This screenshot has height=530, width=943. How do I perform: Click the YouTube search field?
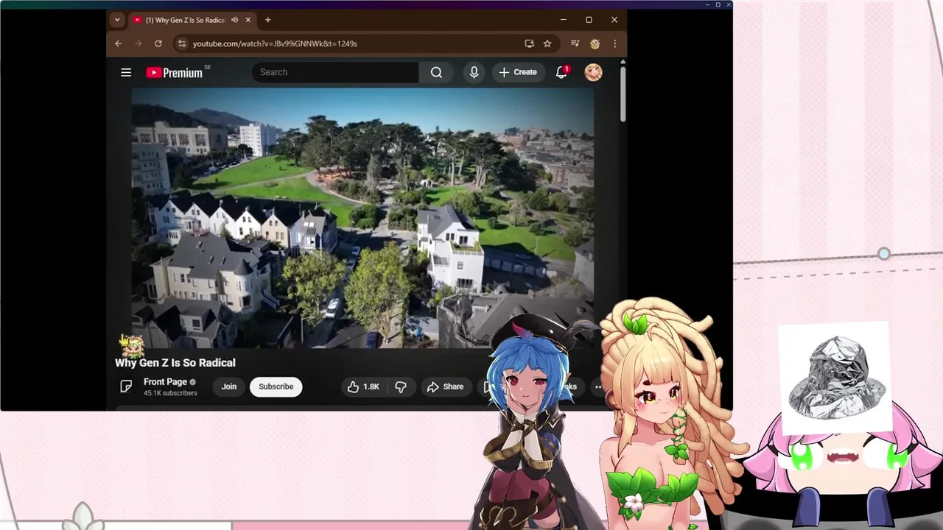click(x=336, y=72)
